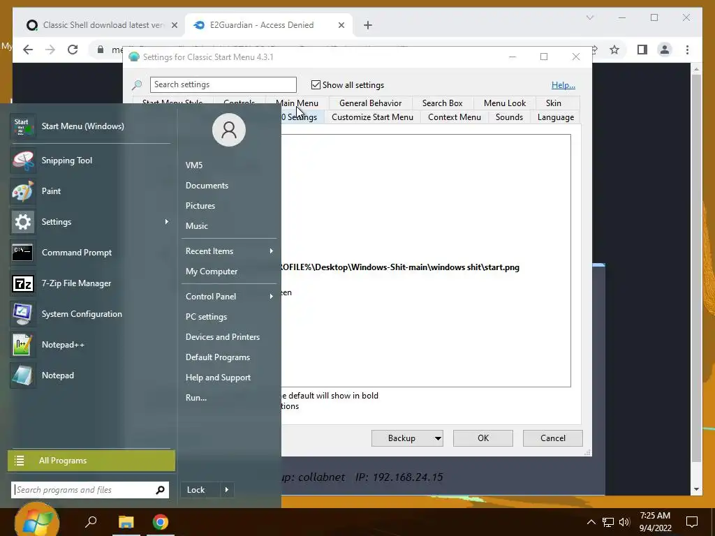Screen dimensions: 715x536
Task: Switch to General Behavior tab
Action: 370,103
